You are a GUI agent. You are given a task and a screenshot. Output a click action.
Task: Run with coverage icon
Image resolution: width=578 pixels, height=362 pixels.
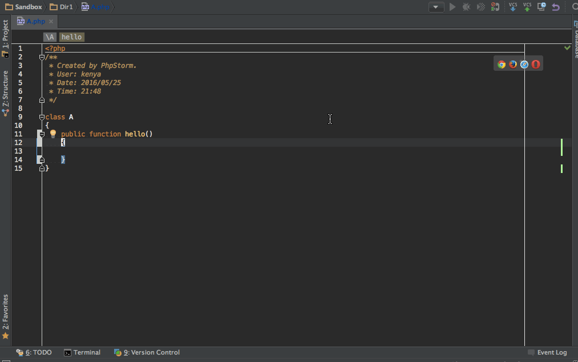(480, 7)
